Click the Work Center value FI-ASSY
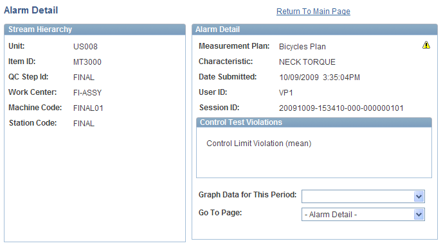This screenshot has width=443, height=248. click(87, 93)
